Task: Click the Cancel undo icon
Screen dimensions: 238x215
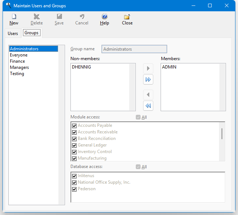Action: tap(82, 17)
